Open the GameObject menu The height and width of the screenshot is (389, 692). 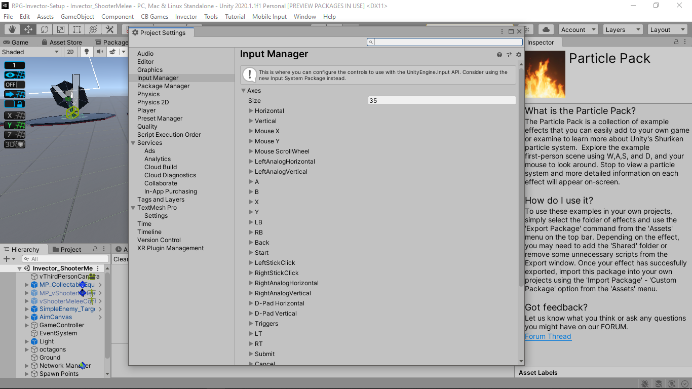(x=78, y=17)
